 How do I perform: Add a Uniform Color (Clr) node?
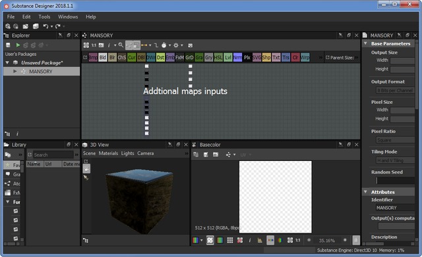(x=295, y=57)
